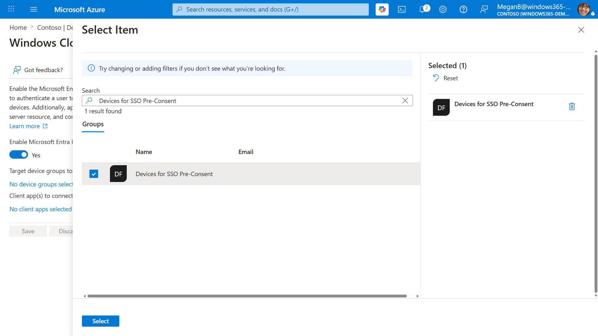598x336 pixels.
Task: Open Cloud Shell terminal icon
Action: [402, 9]
